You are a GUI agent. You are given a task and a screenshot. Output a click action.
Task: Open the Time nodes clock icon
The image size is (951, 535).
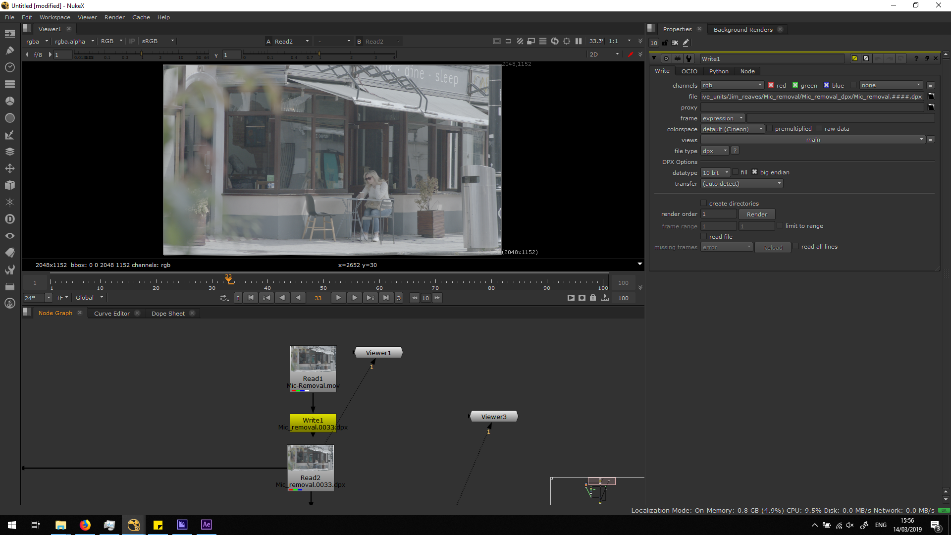[x=9, y=67]
